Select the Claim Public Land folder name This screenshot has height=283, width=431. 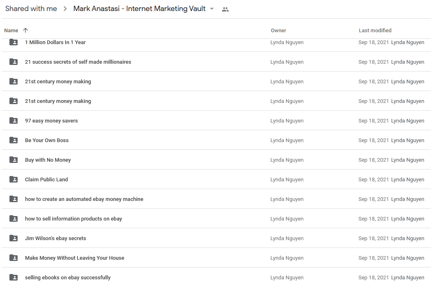point(46,179)
